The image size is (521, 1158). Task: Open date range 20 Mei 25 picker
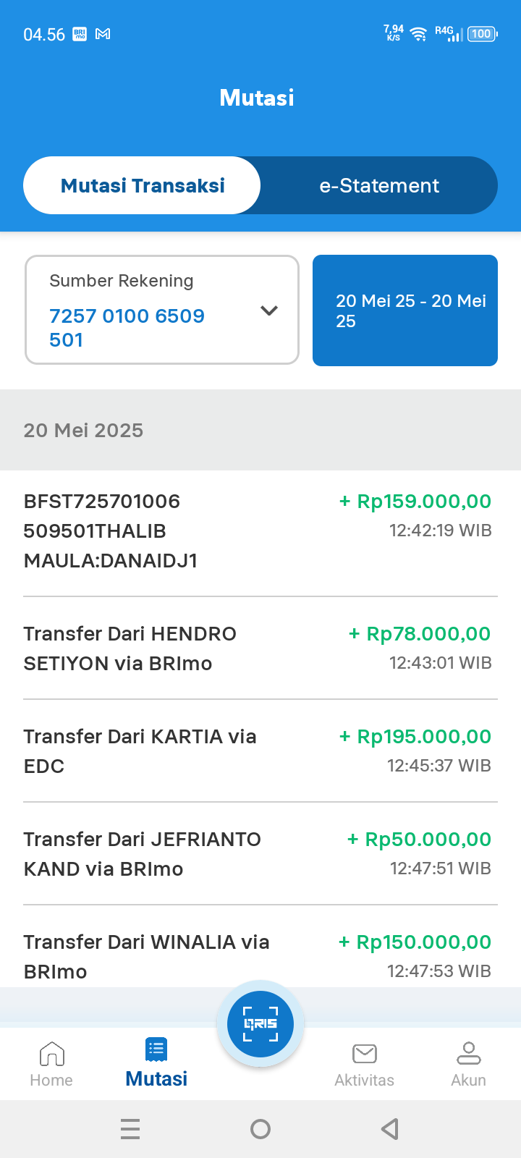pos(405,310)
